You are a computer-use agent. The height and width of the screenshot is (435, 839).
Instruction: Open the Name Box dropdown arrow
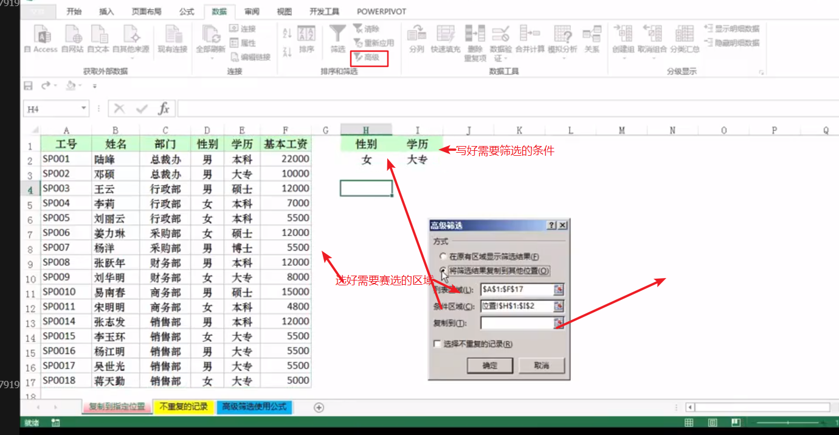pos(84,109)
